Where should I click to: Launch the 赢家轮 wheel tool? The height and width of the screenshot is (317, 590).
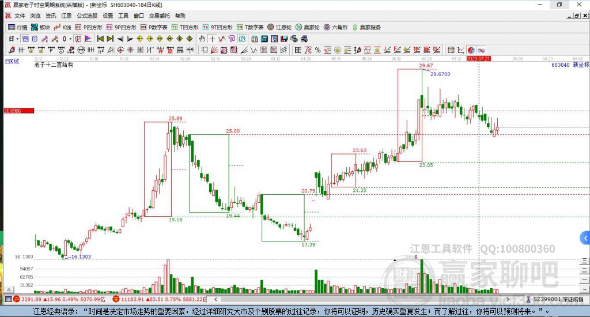pos(308,27)
